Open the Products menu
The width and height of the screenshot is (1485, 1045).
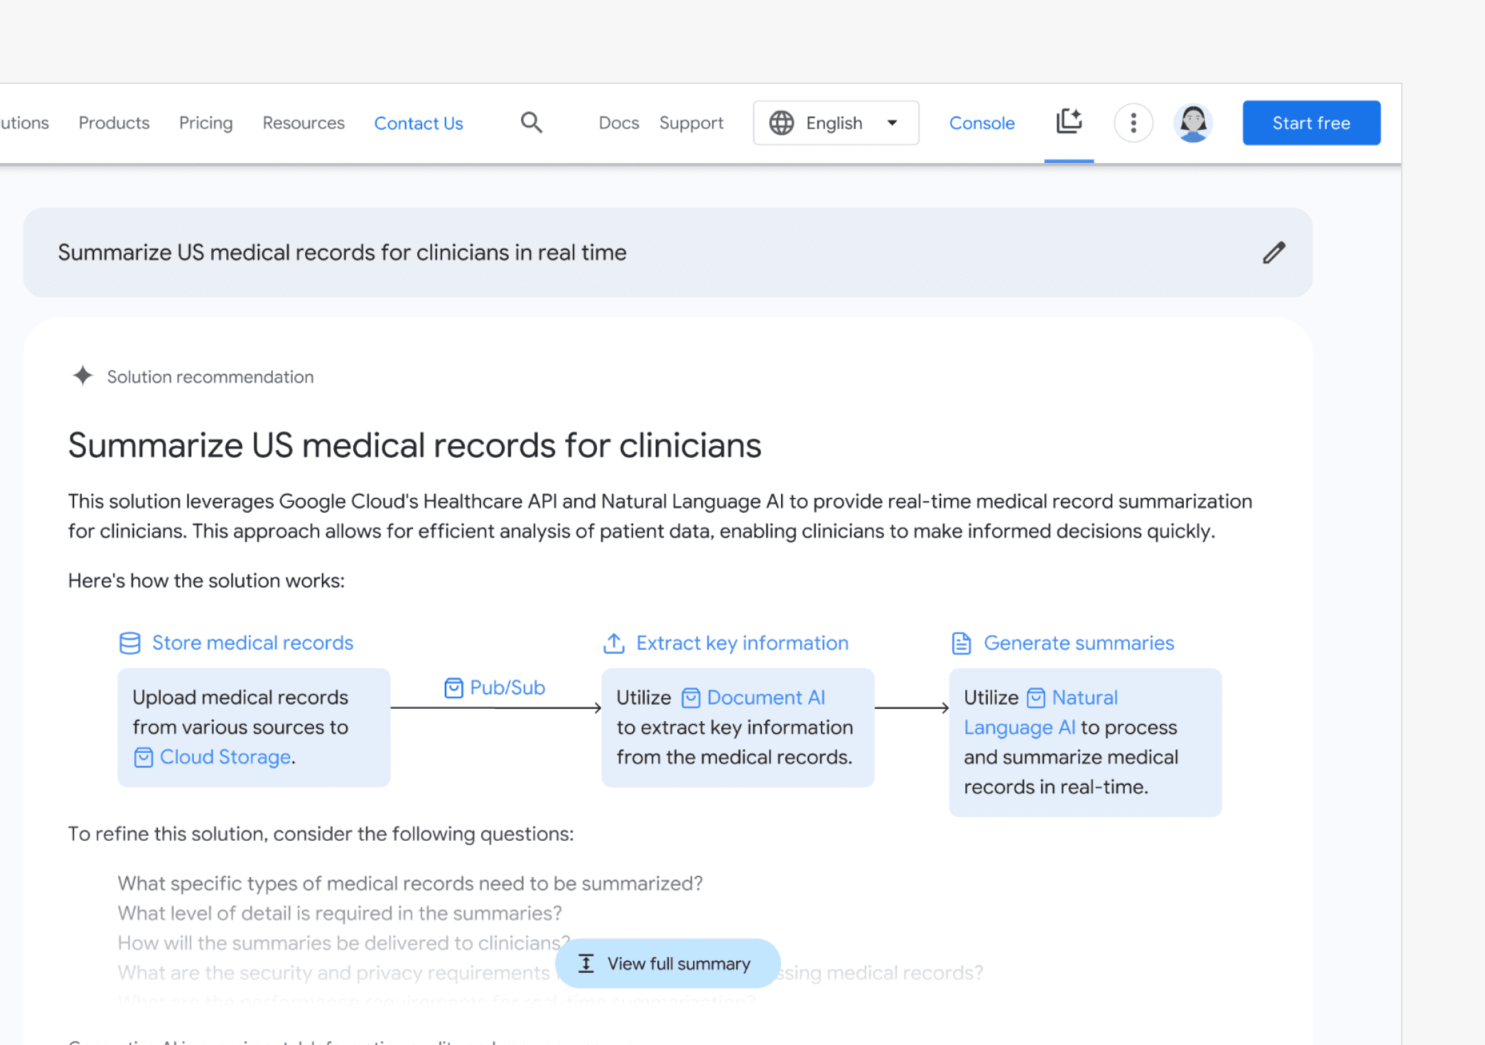114,123
